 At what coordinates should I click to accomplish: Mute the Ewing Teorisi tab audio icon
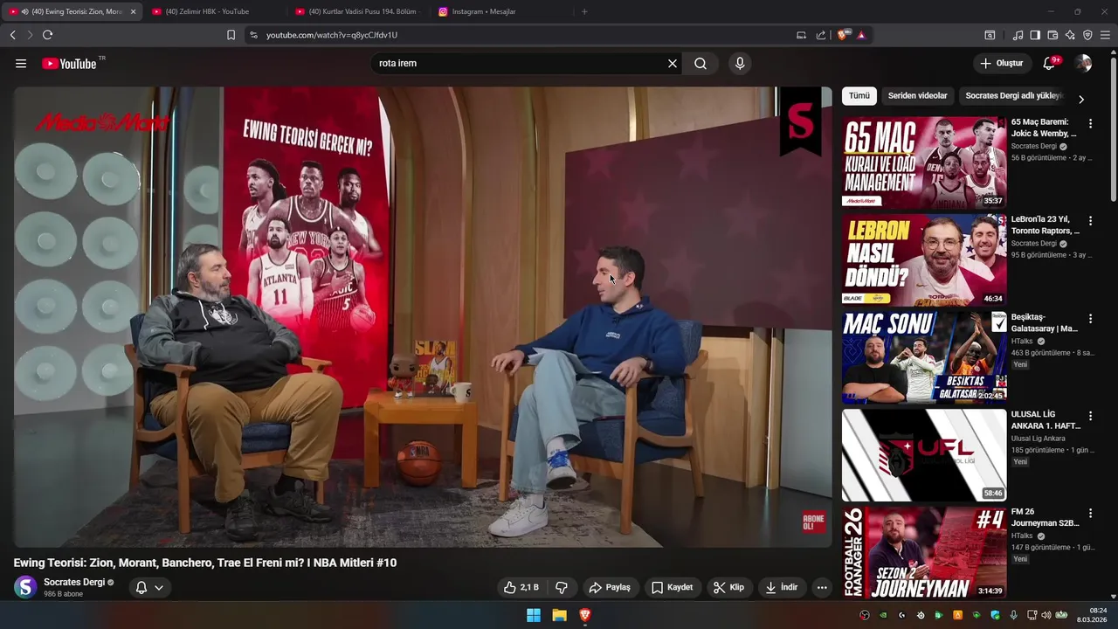24,11
